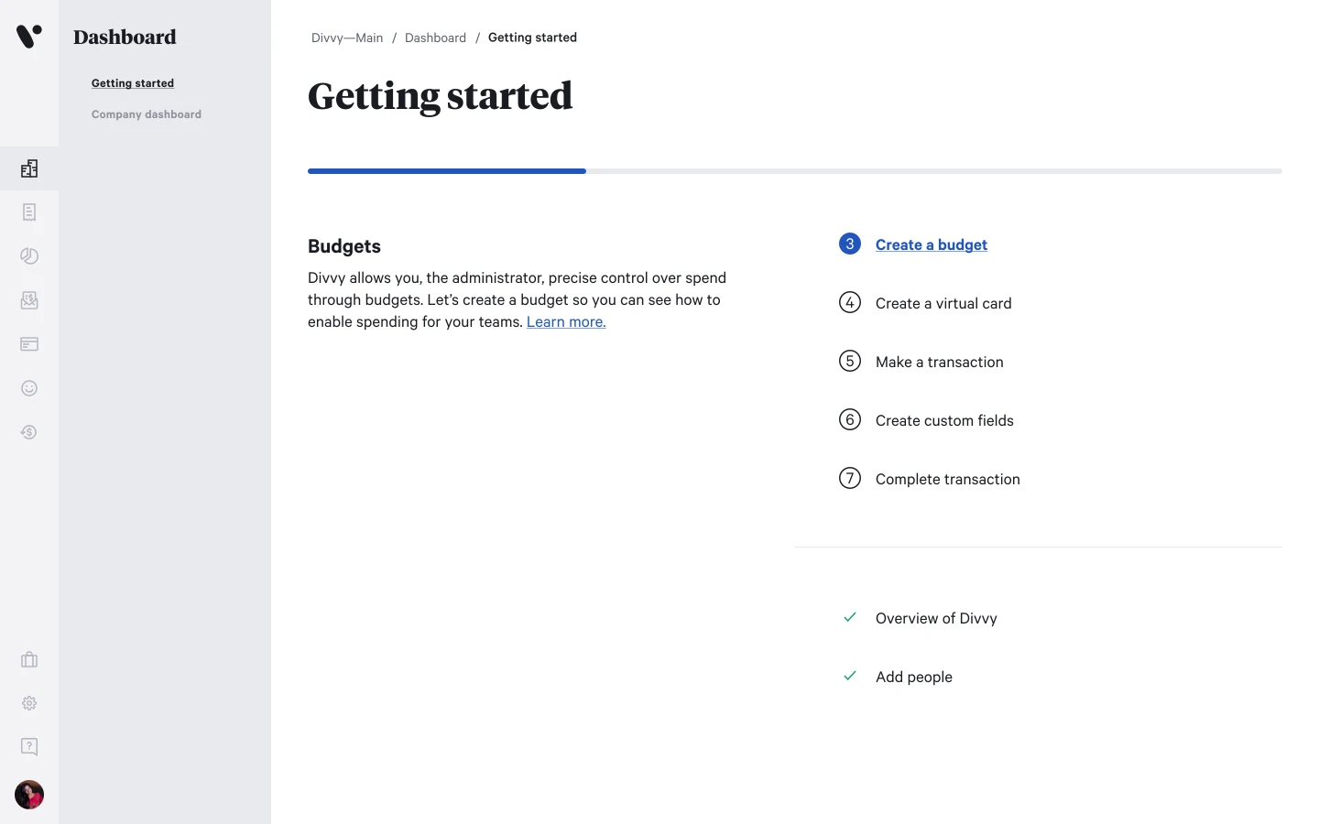Click the user profile avatar
The width and height of the screenshot is (1319, 824).
point(29,795)
